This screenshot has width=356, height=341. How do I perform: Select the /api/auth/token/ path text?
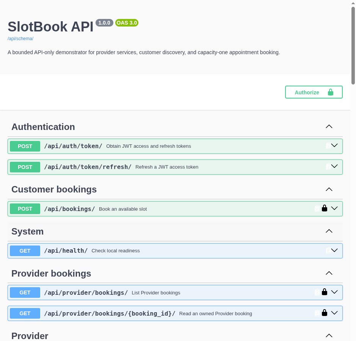click(73, 146)
